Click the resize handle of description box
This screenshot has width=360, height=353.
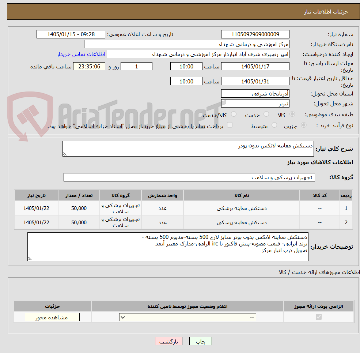point(65,154)
